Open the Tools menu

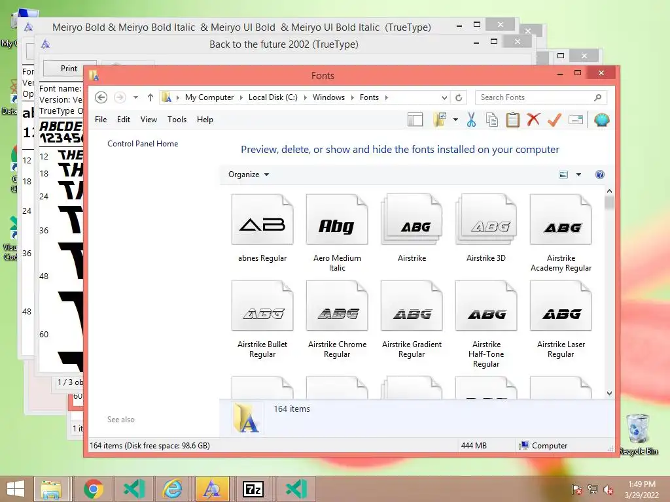[x=177, y=120]
